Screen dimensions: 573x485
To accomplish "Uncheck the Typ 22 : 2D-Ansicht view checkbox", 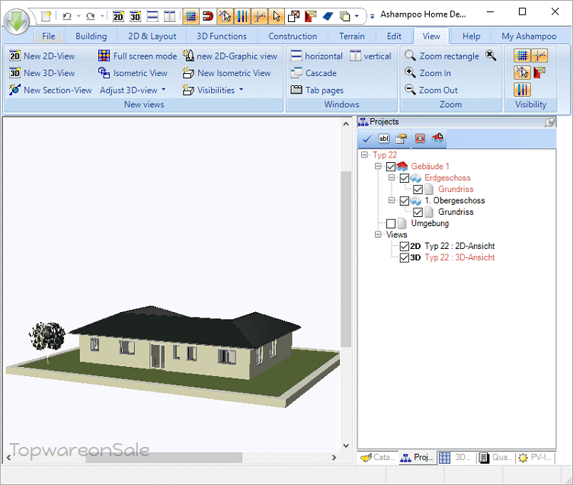I will click(x=404, y=246).
